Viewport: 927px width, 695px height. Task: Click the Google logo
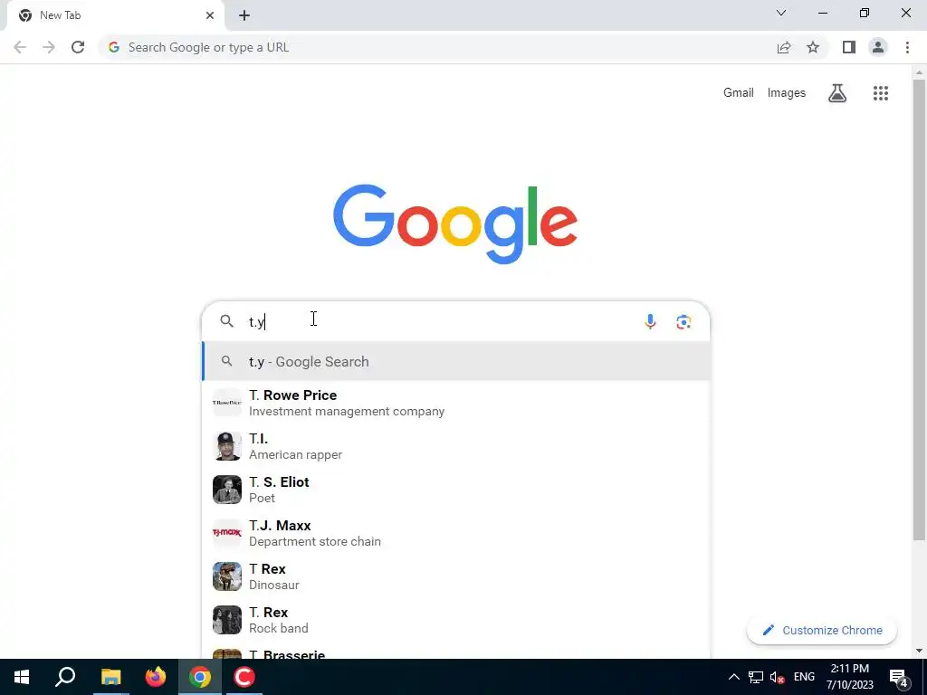point(455,224)
